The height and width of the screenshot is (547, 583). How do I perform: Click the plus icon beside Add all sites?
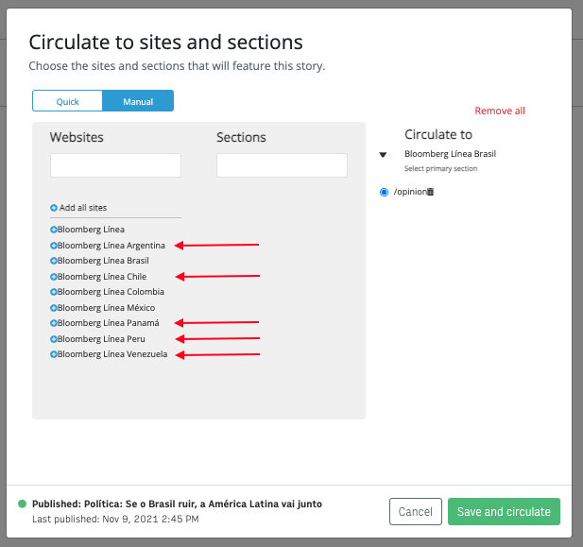tap(54, 208)
